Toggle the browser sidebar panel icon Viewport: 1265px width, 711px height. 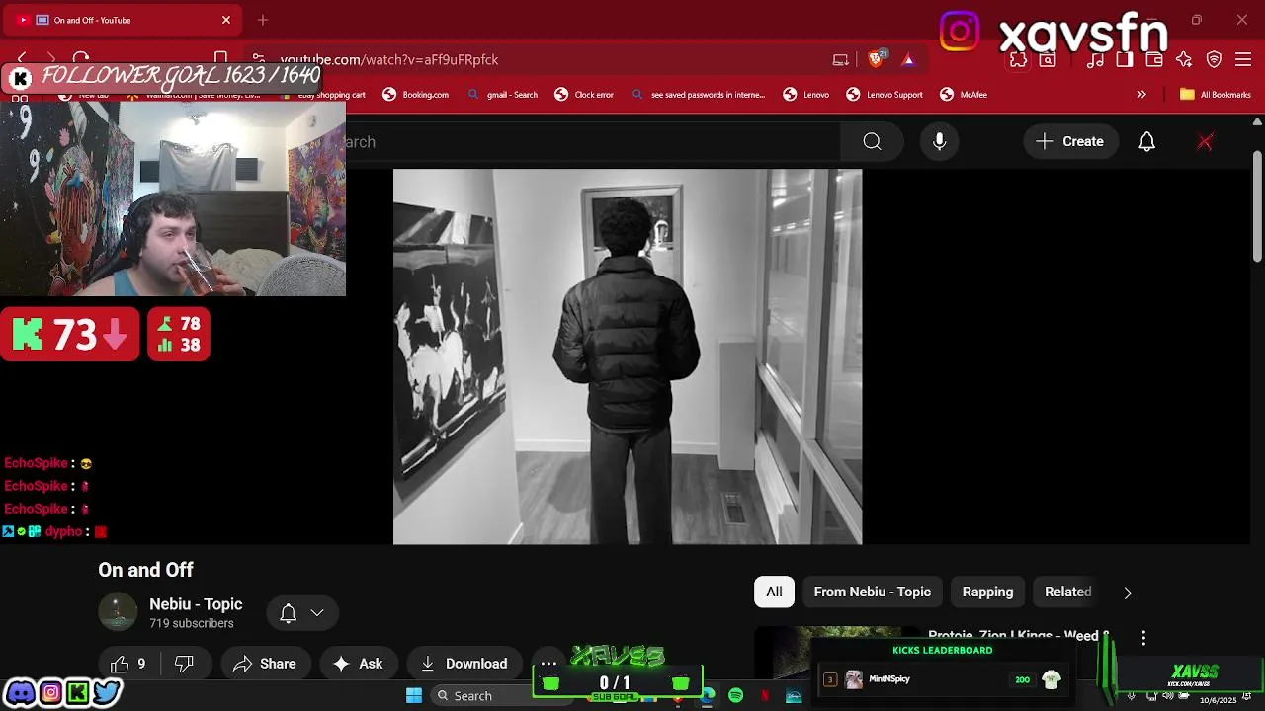pos(1124,59)
